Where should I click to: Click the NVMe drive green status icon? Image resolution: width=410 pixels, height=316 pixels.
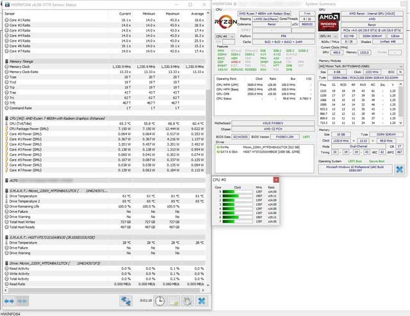pyautogui.click(x=218, y=147)
